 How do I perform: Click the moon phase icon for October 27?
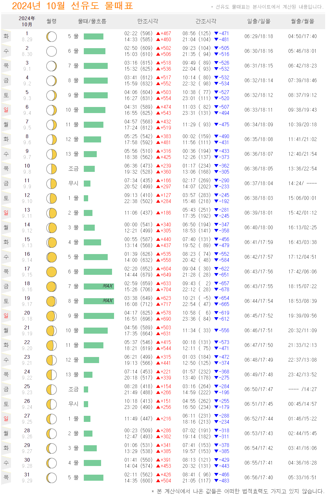click(x=52, y=419)
